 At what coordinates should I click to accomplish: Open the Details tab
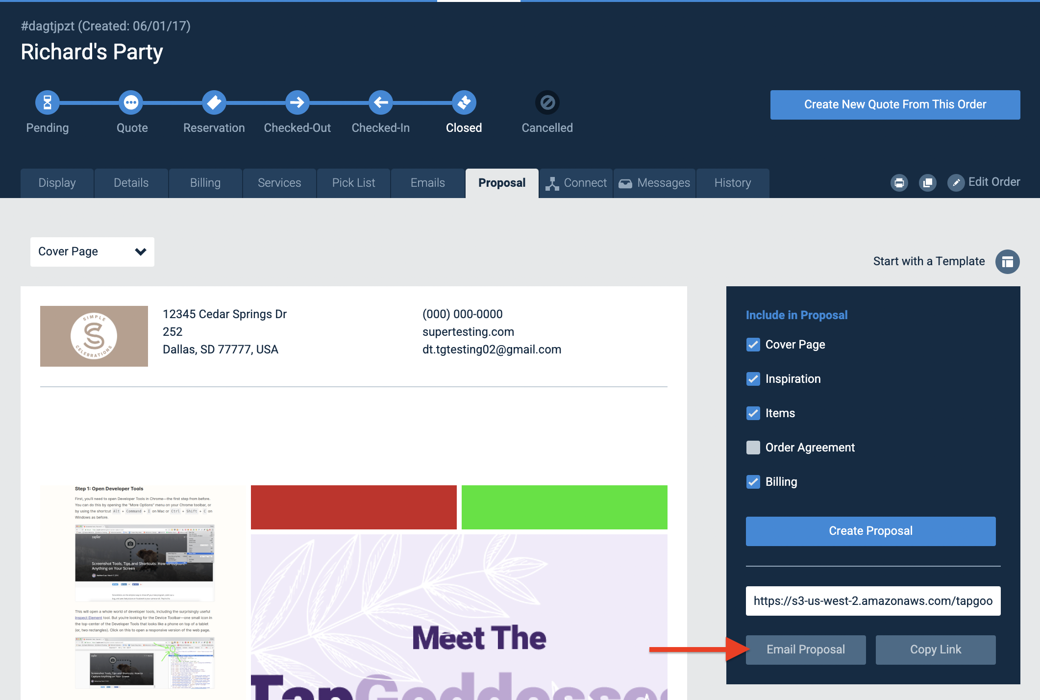tap(131, 183)
